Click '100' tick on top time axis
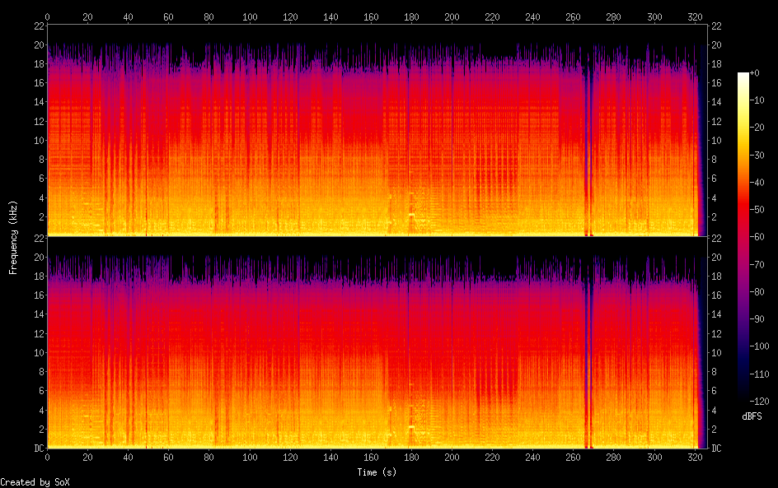This screenshot has width=778, height=488. click(x=250, y=16)
